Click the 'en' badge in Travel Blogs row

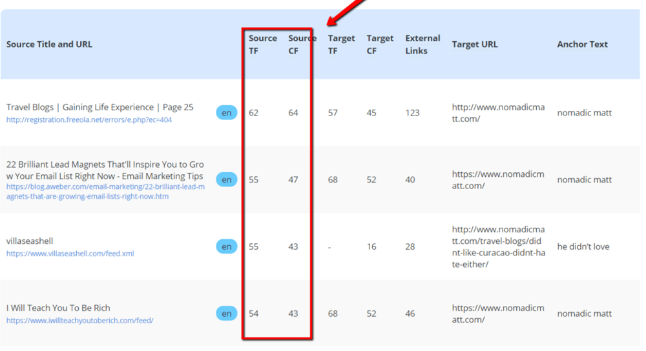pyautogui.click(x=226, y=113)
